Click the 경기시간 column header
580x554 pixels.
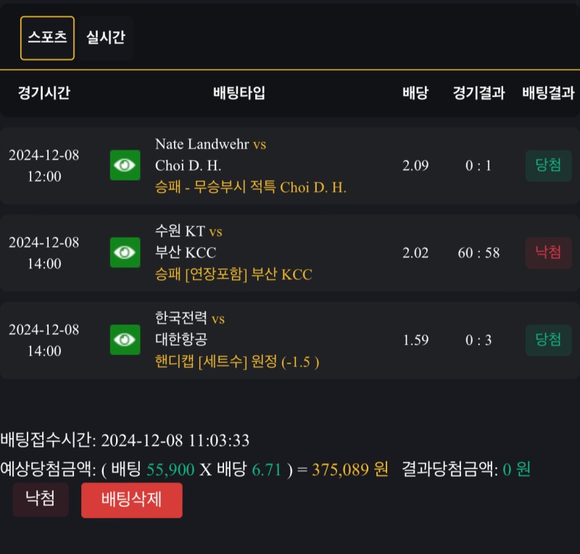tap(43, 93)
